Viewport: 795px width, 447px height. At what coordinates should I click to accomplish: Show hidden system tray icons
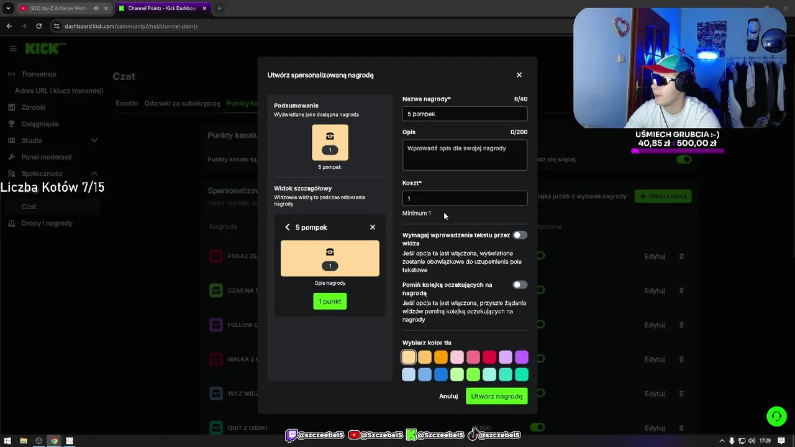(x=722, y=441)
